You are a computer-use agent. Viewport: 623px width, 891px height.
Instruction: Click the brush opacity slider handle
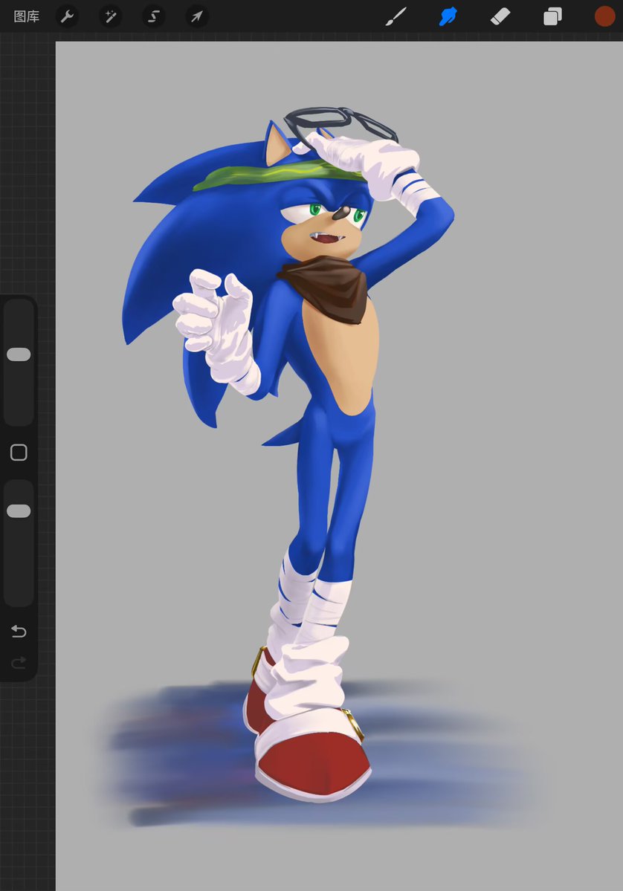point(19,511)
